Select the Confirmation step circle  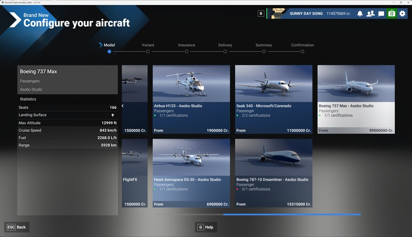pyautogui.click(x=303, y=52)
